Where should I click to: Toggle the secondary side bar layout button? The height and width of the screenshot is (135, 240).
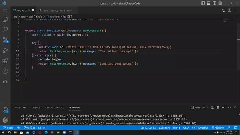[x=214, y=3]
